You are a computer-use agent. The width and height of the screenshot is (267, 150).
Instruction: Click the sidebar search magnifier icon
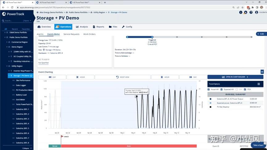point(3,21)
